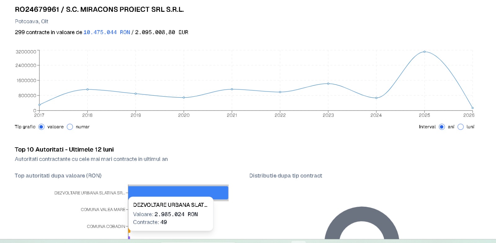The height and width of the screenshot is (243, 496).
Task: Select the 'valoare' chart type radio button
Action: coord(41,127)
